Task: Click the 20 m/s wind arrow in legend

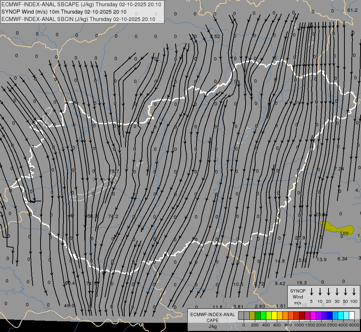Action: [328, 292]
